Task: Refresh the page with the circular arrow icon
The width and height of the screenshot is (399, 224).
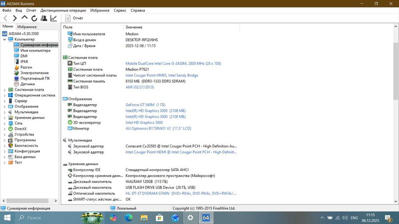Action: pos(34,18)
